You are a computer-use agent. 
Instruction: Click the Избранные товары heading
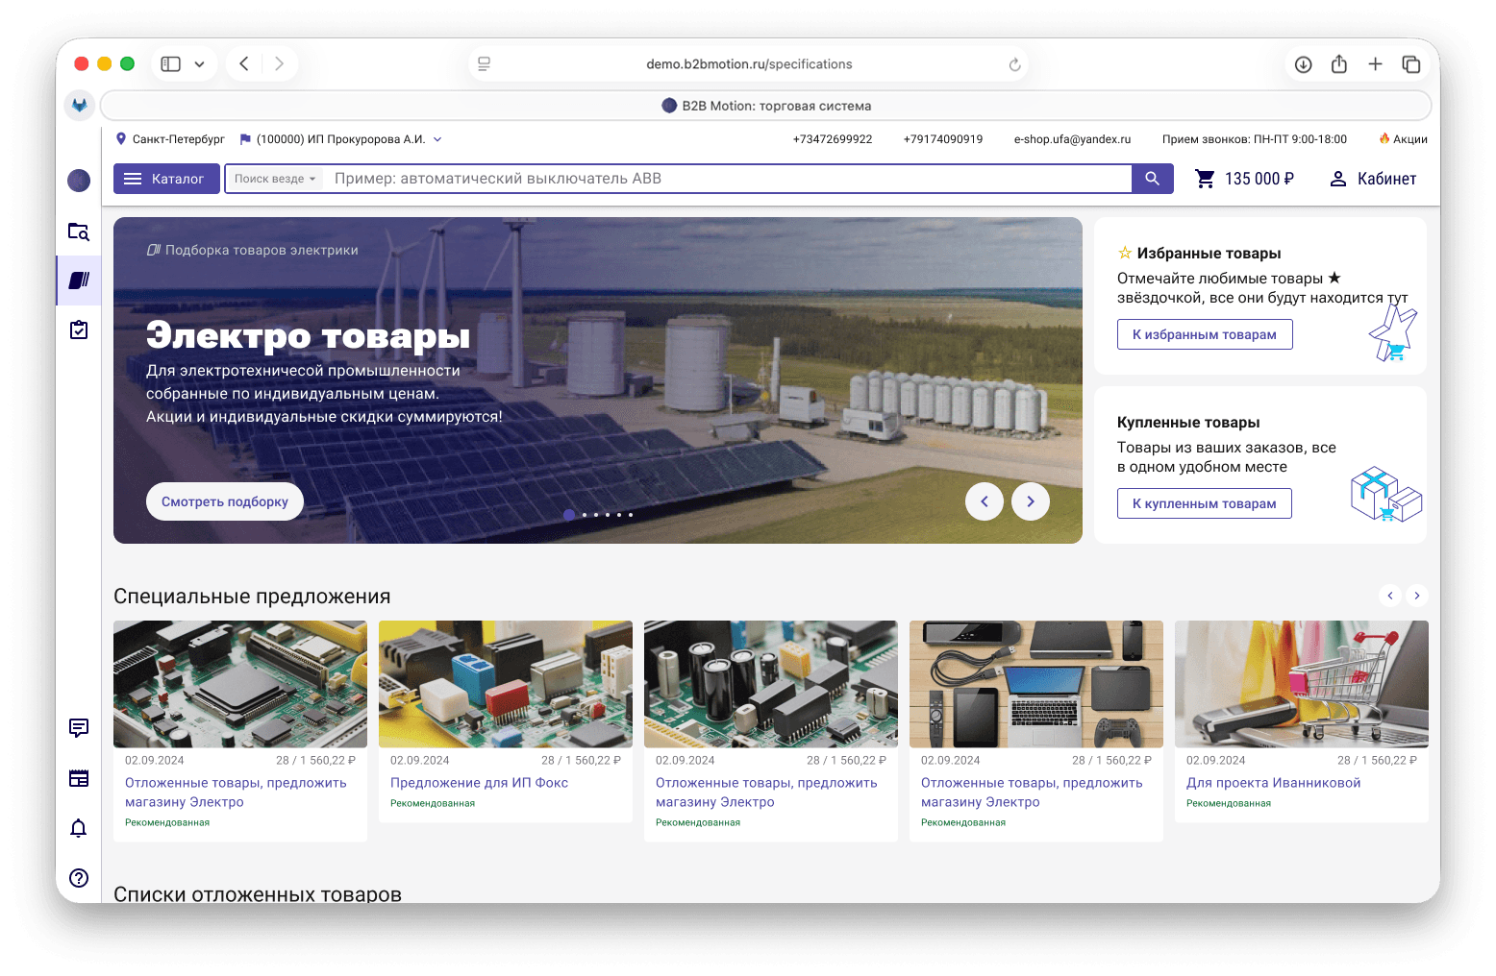click(1209, 254)
